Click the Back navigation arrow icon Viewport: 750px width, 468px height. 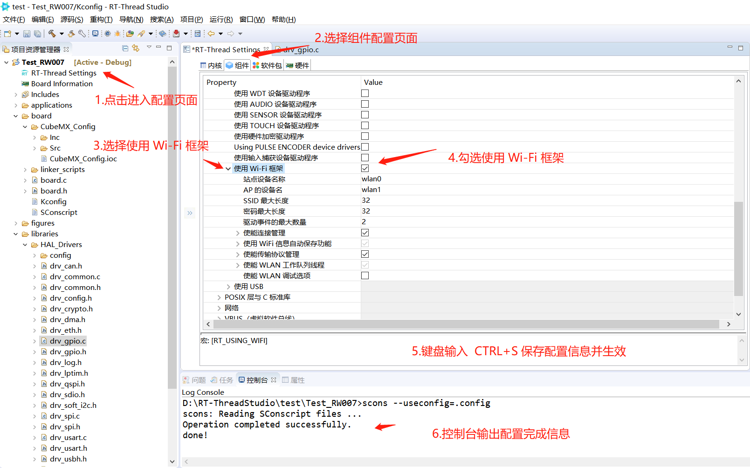[x=211, y=34]
